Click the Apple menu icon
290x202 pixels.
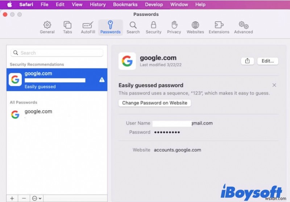[10, 4]
